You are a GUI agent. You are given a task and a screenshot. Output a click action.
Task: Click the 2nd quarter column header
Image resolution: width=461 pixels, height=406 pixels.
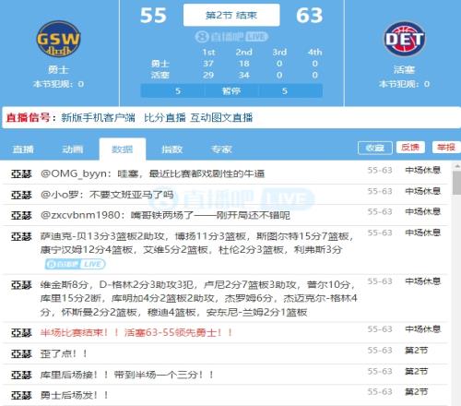tap(244, 53)
